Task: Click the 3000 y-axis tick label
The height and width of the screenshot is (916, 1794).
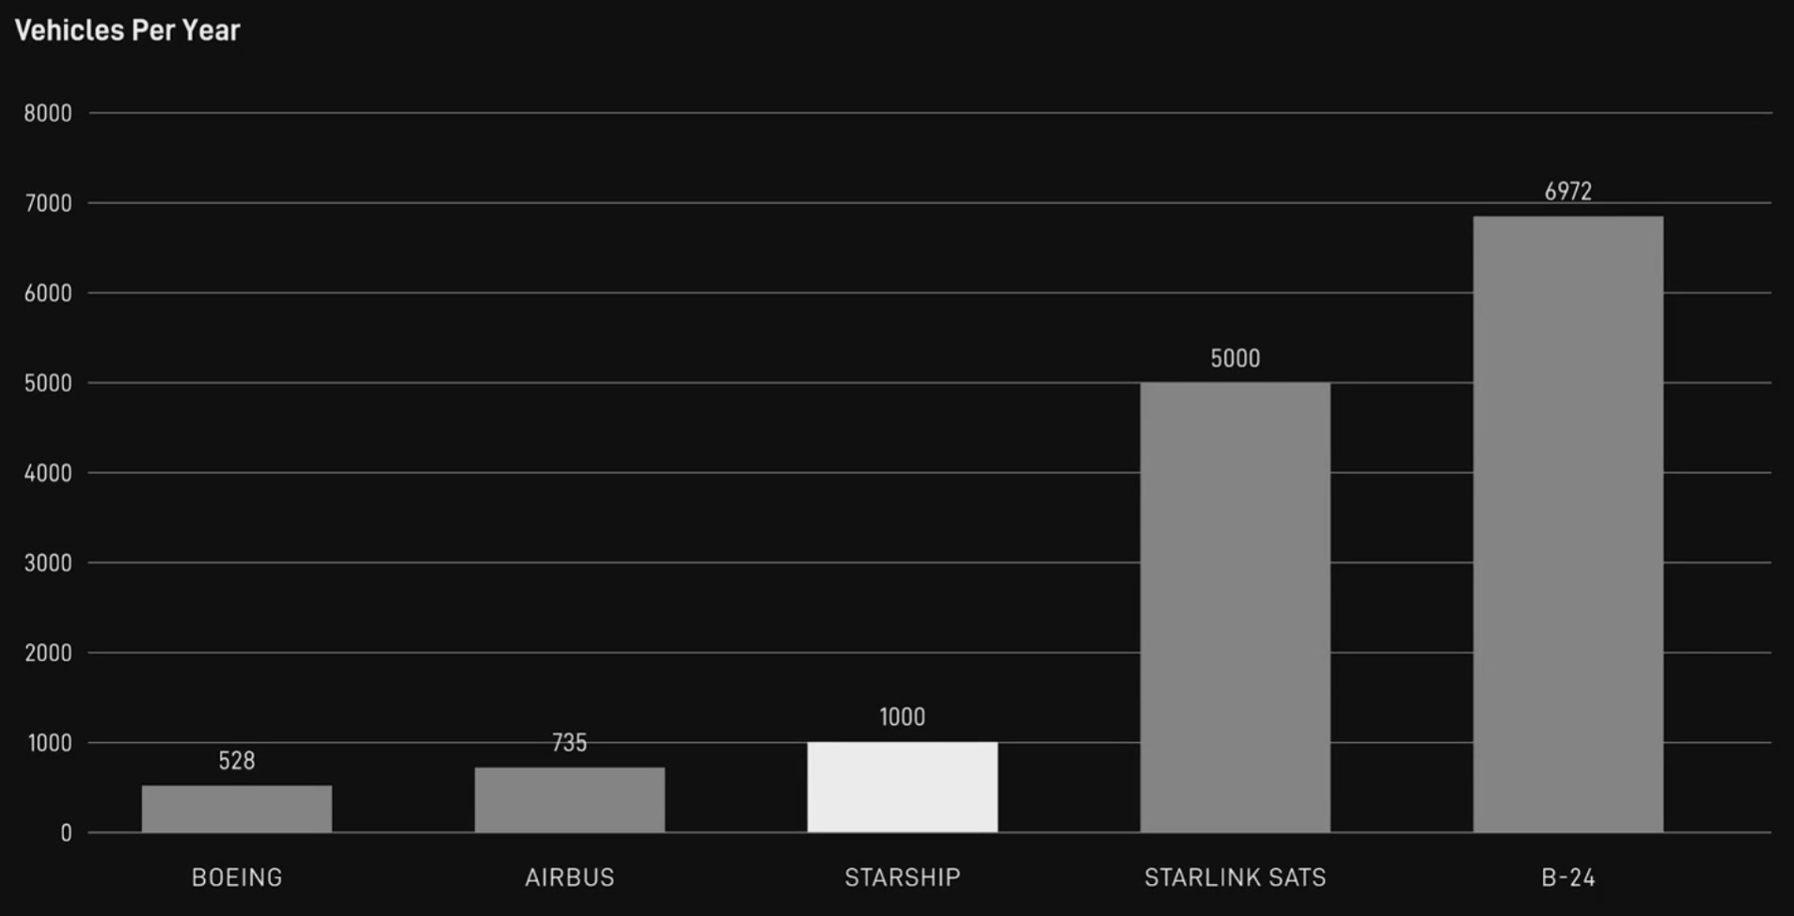Action: point(48,563)
